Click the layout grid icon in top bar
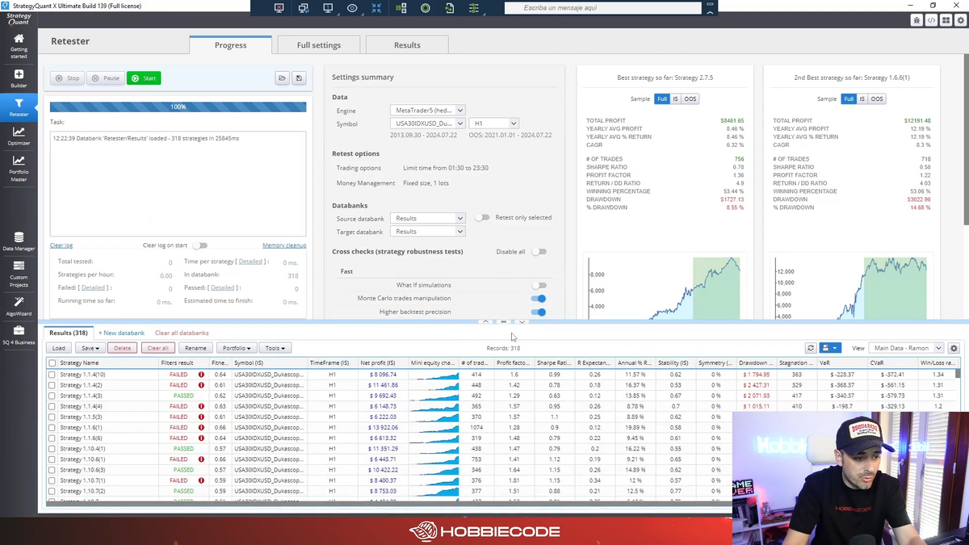The image size is (969, 545). 946,20
